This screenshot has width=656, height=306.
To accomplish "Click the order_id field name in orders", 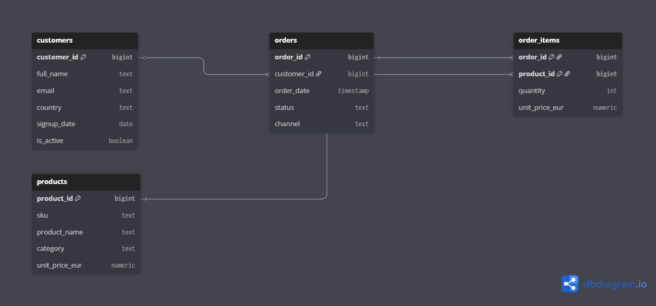I will click(289, 57).
